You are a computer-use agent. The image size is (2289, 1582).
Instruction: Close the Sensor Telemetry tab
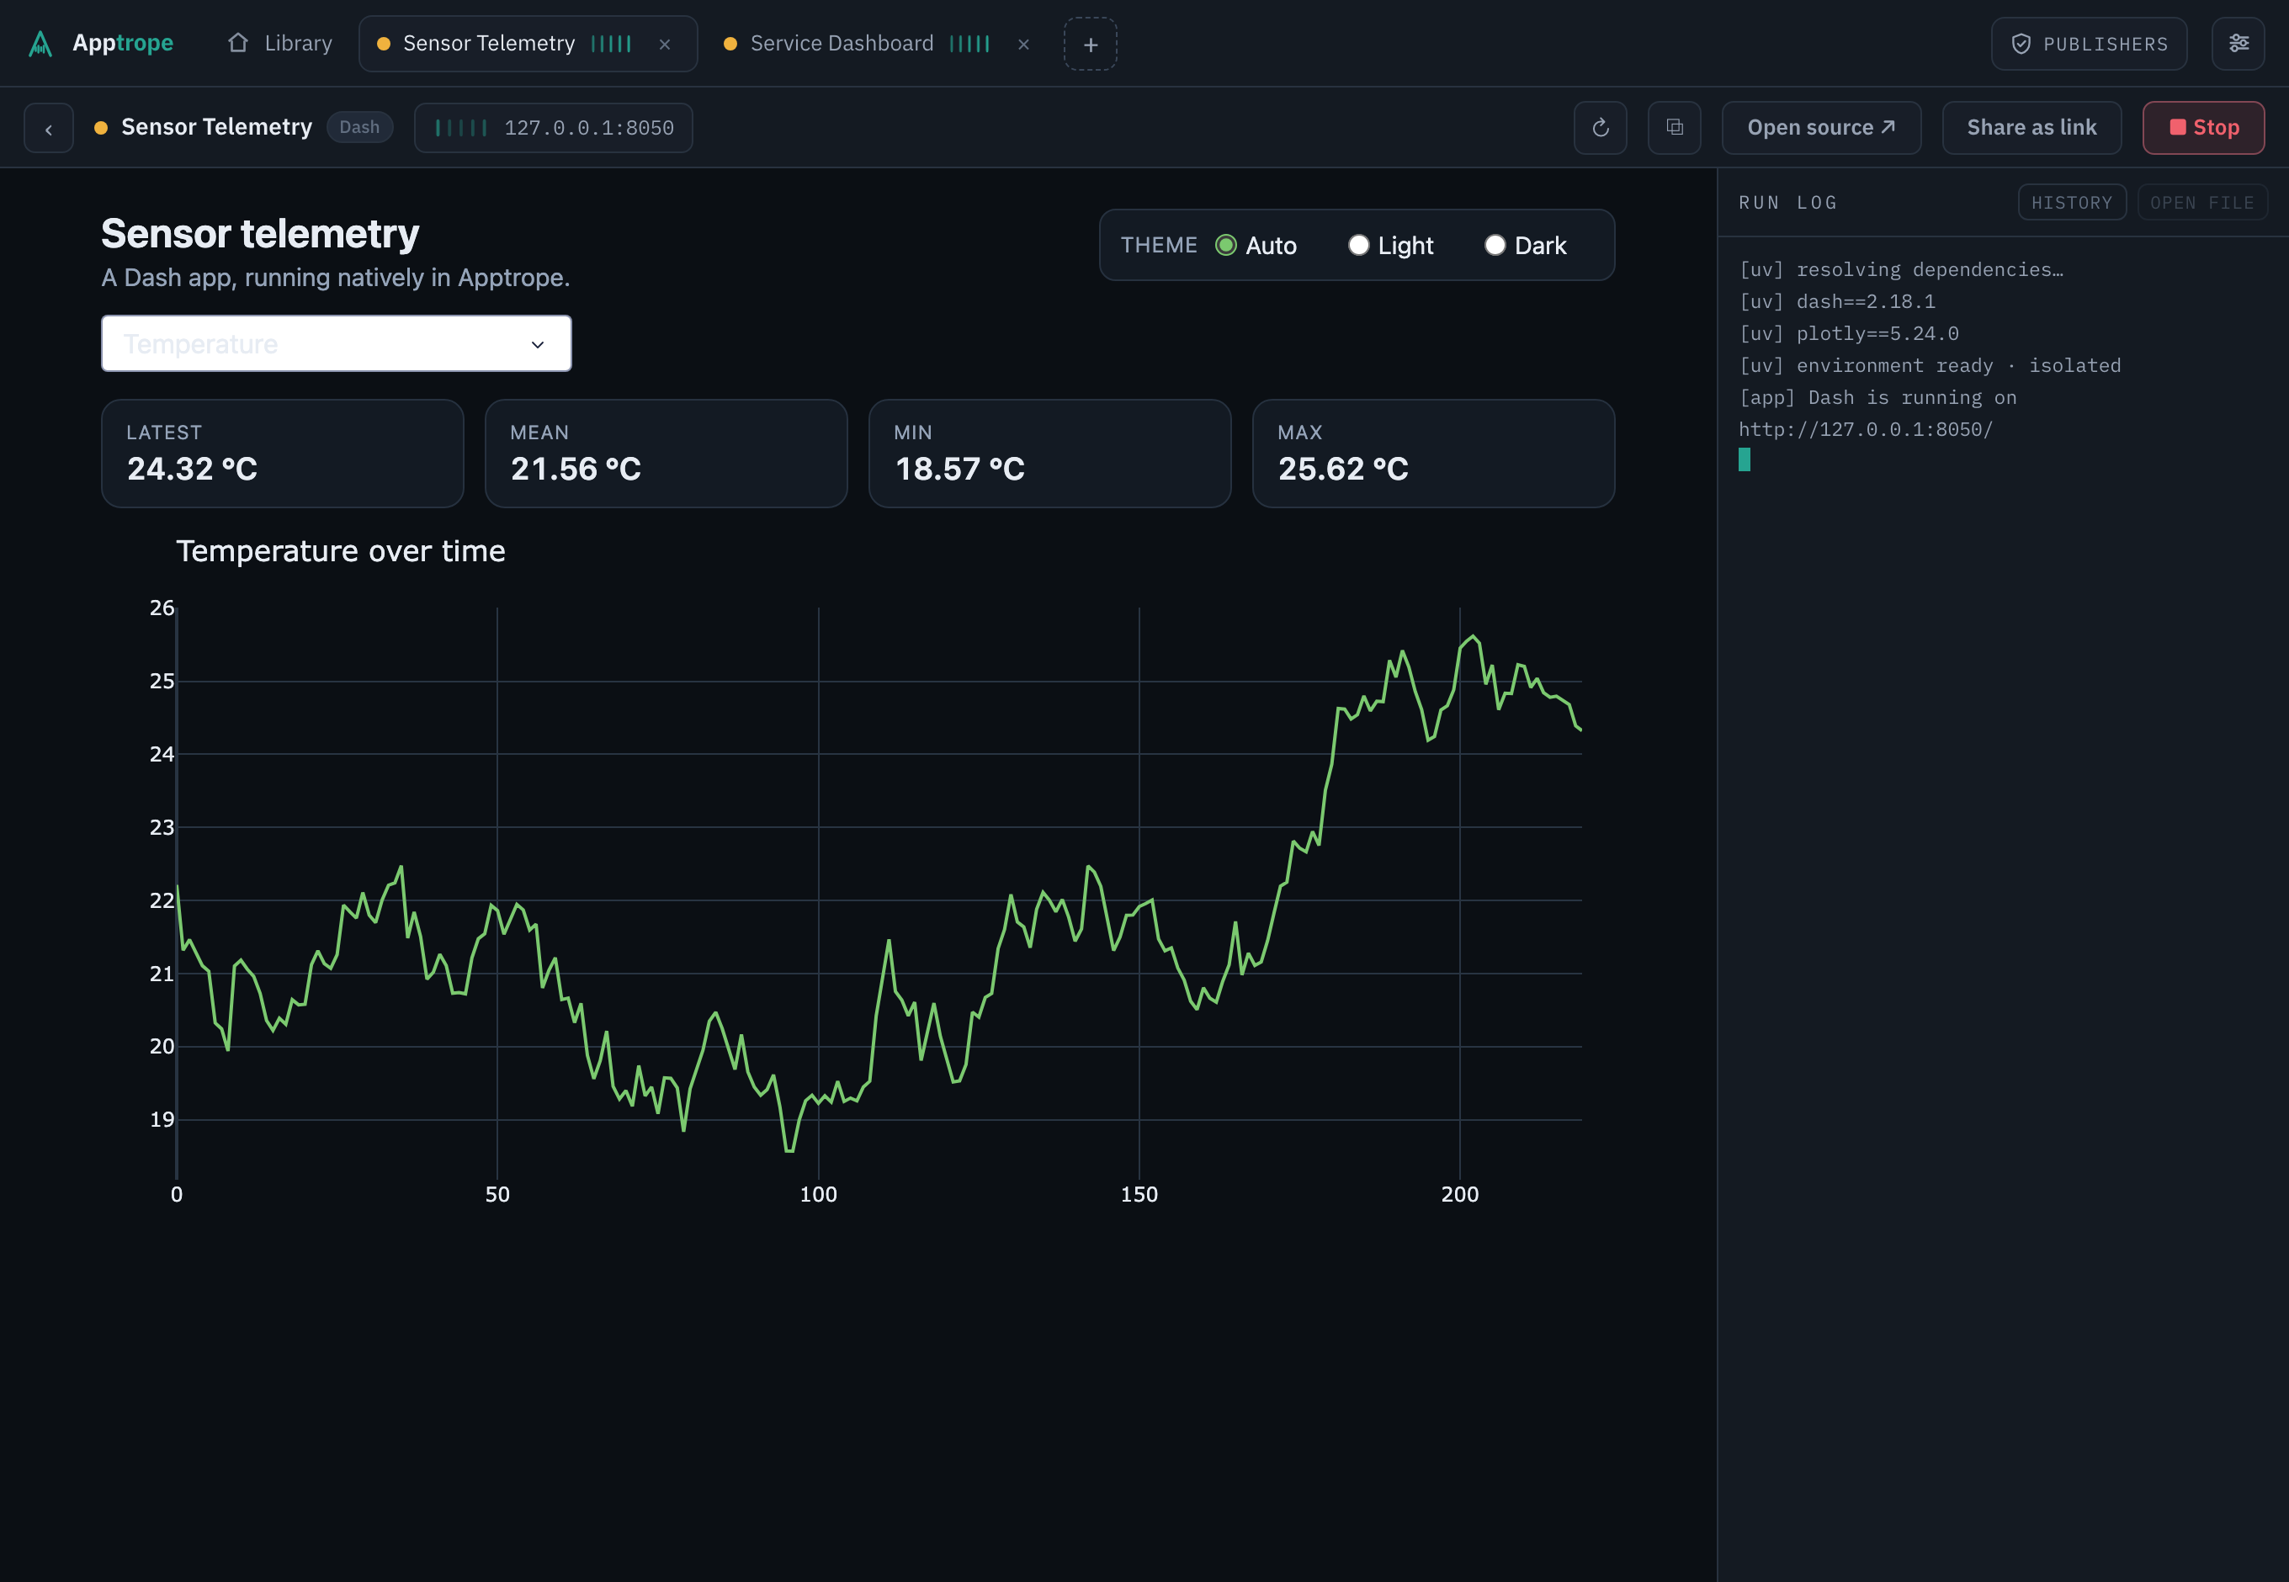click(665, 45)
